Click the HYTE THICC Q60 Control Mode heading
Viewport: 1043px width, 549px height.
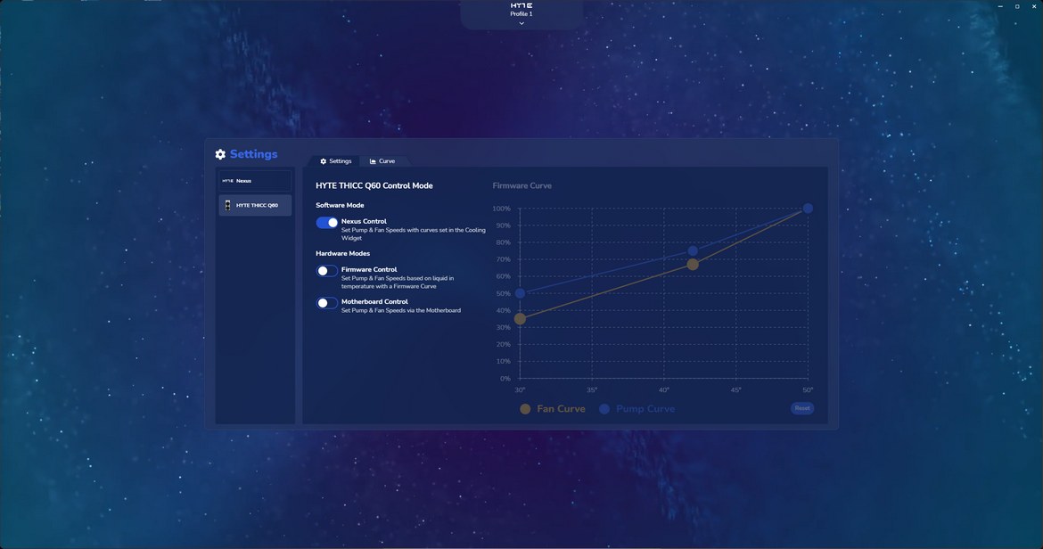(x=374, y=186)
